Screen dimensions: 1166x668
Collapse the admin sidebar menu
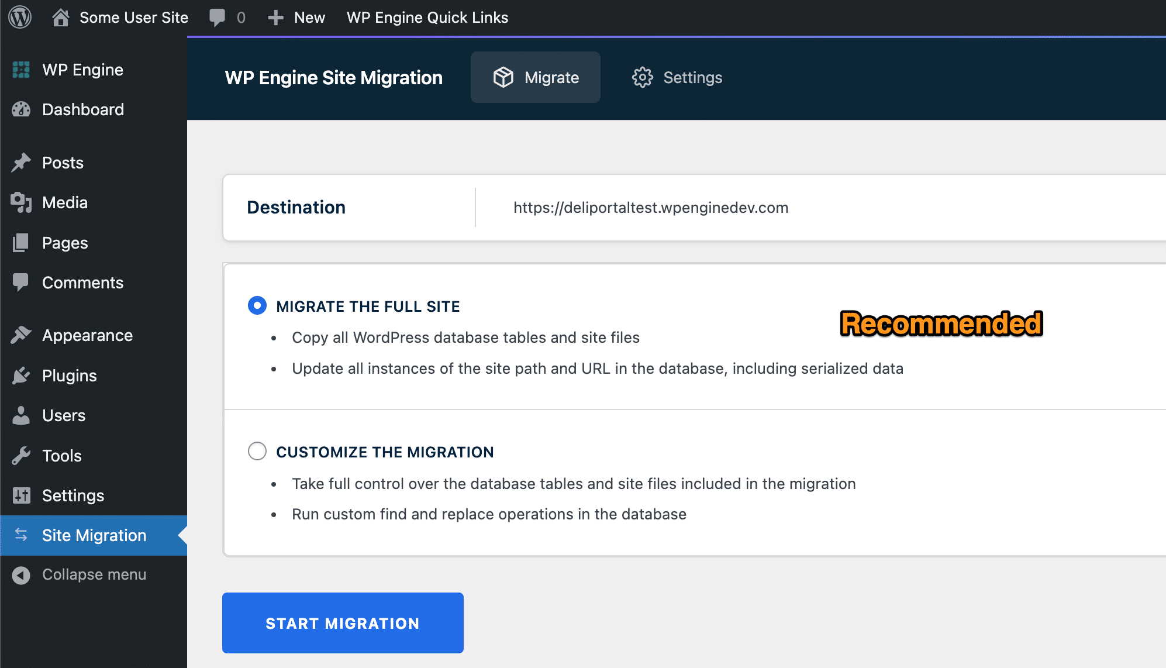[x=94, y=574]
